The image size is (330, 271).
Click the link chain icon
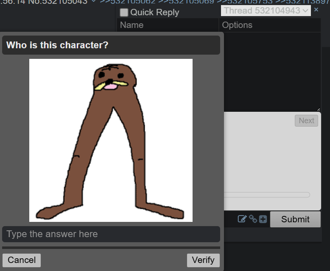tap(253, 219)
